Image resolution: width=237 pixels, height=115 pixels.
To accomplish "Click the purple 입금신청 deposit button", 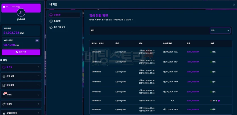I will [21, 52].
